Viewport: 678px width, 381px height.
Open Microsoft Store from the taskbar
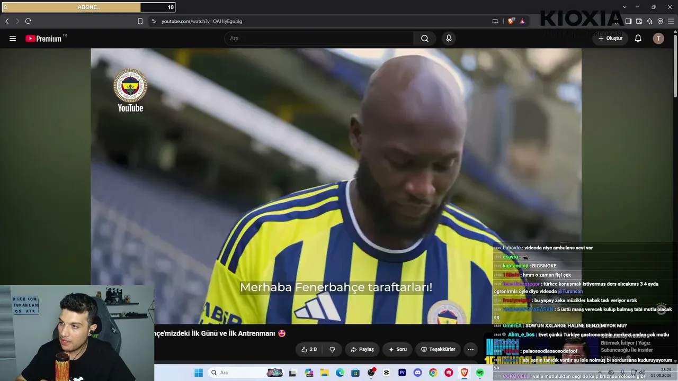pyautogui.click(x=355, y=373)
